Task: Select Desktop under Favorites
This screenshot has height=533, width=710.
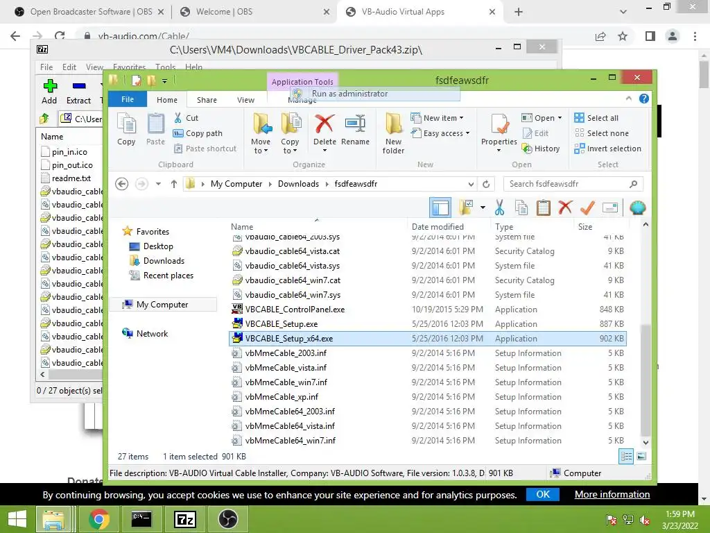Action: pyautogui.click(x=157, y=246)
